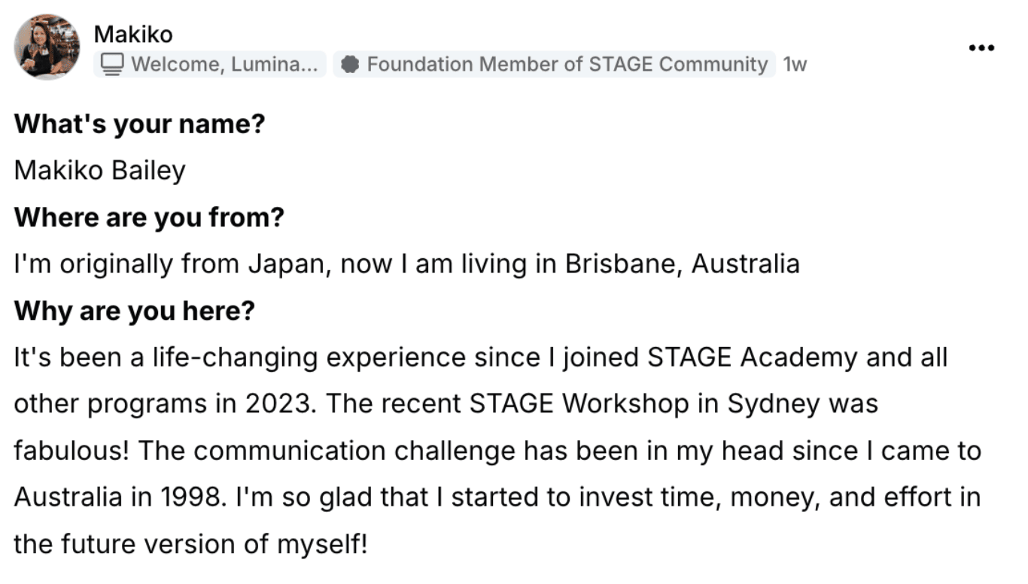1028x584 pixels.
Task: Click the line starting "Australia in 1998"
Action: pyautogui.click(x=497, y=497)
